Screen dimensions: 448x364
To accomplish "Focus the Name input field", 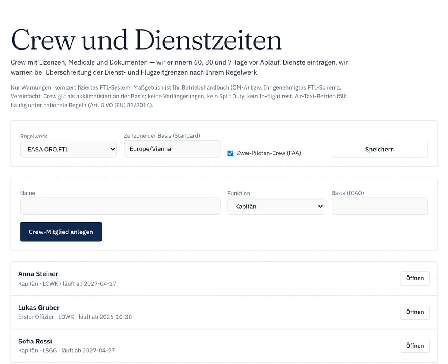I will pos(120,206).
